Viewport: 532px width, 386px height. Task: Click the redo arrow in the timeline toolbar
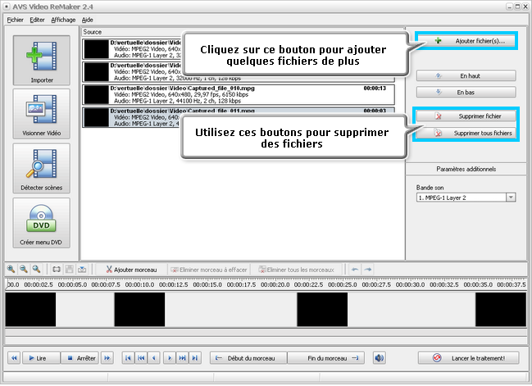pyautogui.click(x=368, y=270)
